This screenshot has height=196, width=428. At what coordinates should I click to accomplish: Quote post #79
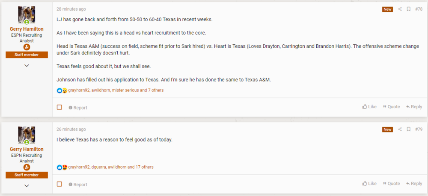[391, 184]
